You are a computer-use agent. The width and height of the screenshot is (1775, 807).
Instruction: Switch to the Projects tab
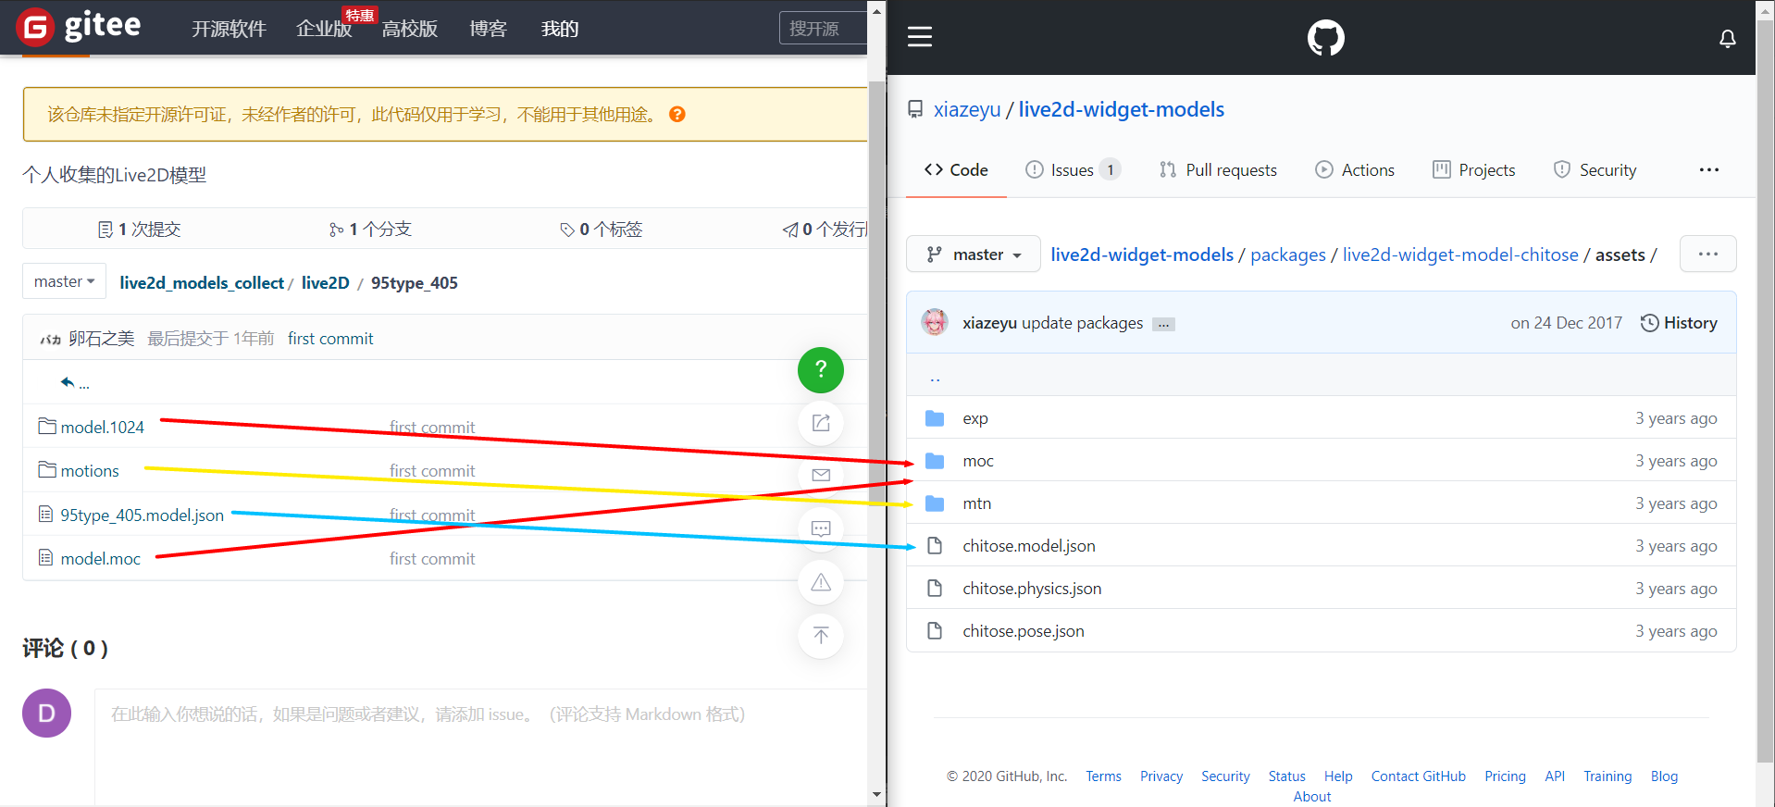1473,169
